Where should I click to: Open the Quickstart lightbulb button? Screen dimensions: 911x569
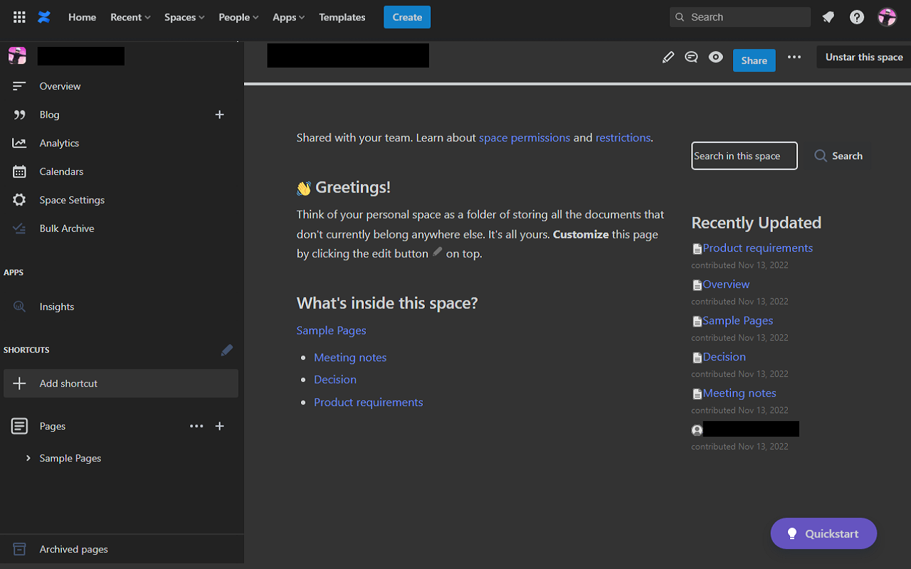pyautogui.click(x=823, y=533)
